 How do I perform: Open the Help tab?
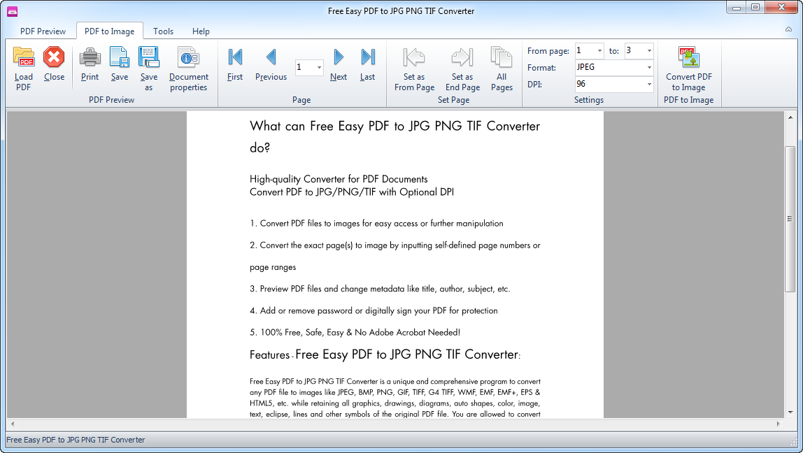pos(201,31)
